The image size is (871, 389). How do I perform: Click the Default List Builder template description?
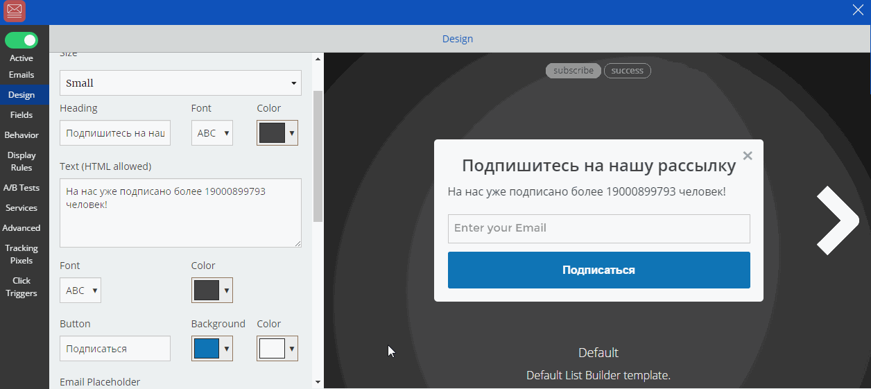click(598, 375)
